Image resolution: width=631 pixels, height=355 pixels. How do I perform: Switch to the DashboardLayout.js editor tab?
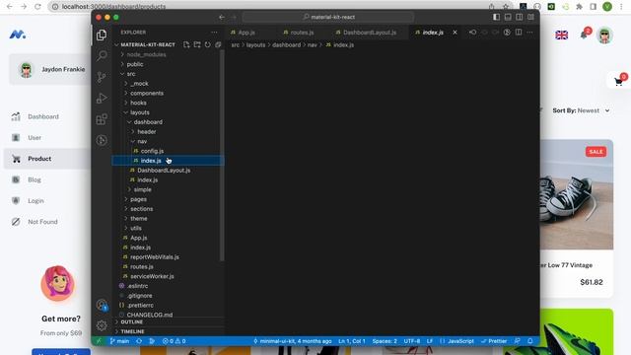366,33
